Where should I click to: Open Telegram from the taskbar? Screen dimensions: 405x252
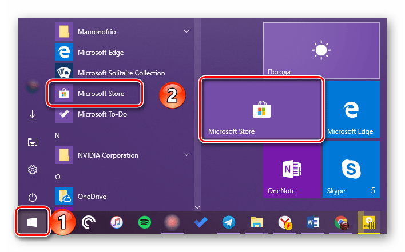229,222
